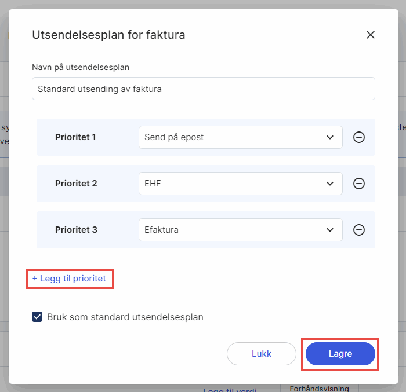Open the Send på epost dropdown
406x392 pixels.
pyautogui.click(x=232, y=137)
